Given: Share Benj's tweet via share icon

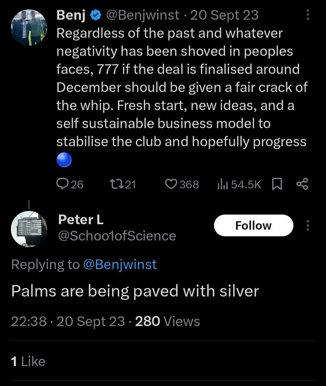Looking at the screenshot, I should pos(302,184).
